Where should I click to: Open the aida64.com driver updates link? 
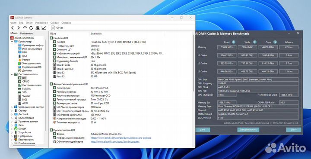point(115,142)
